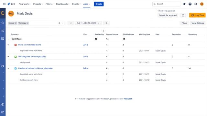Screen dimensions: 207x116
Task: Open the sidebar gear settings icon
Action: click(3, 66)
